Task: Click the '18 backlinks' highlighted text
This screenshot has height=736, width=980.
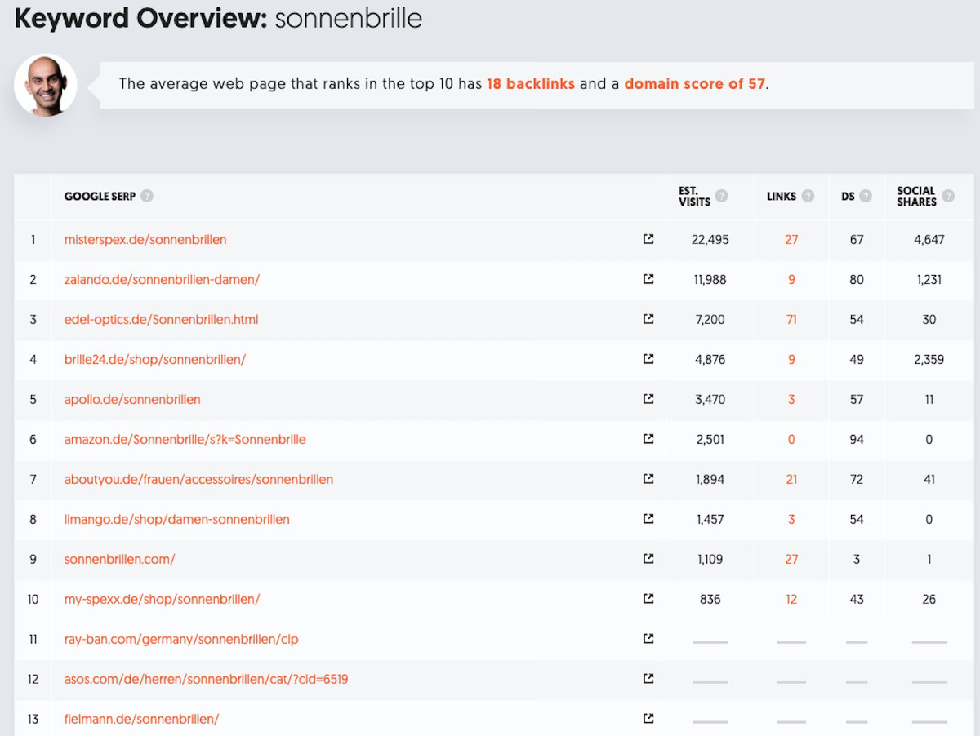Action: point(531,84)
